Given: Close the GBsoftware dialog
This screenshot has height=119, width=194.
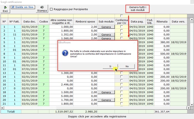Looking at the screenshot, I should [135, 43].
